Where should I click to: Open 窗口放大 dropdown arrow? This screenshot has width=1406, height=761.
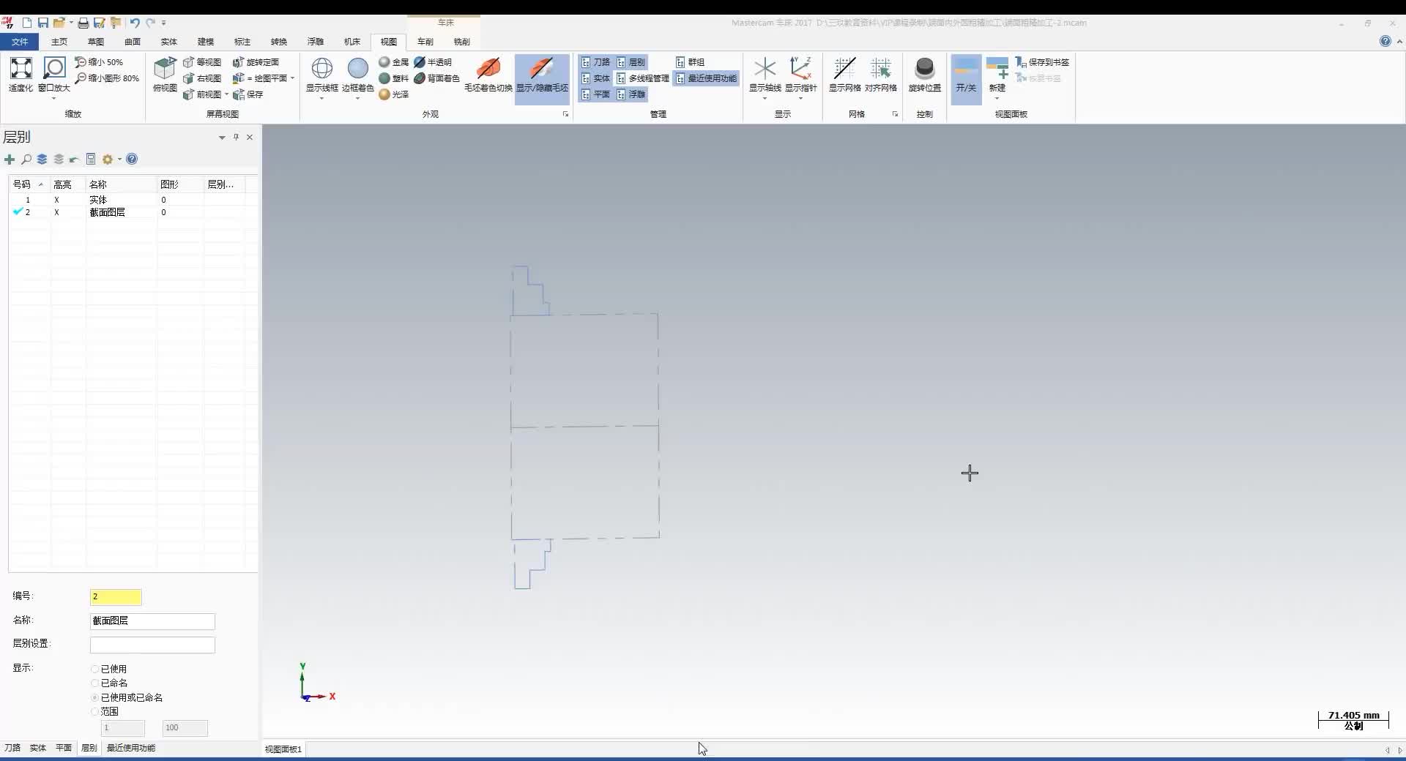pyautogui.click(x=54, y=98)
